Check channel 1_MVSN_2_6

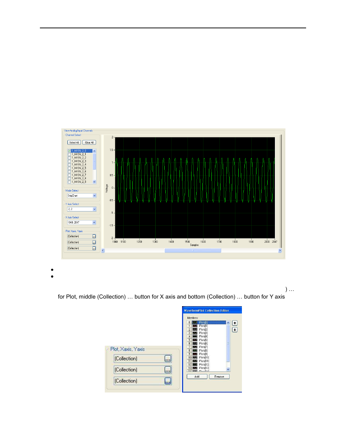69,172
